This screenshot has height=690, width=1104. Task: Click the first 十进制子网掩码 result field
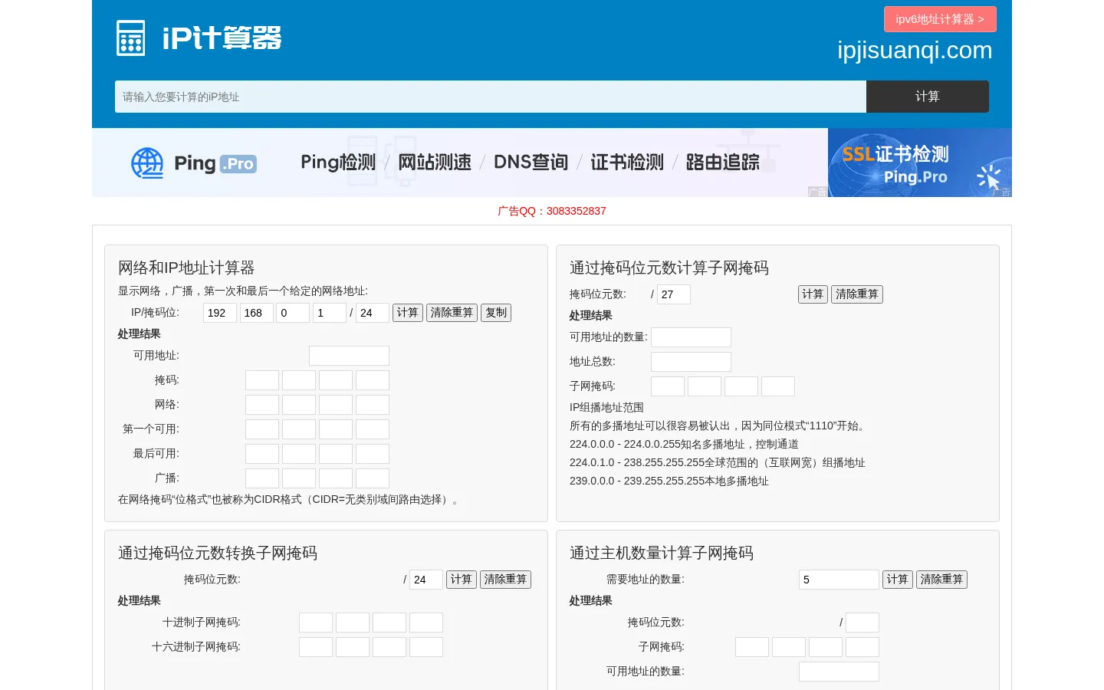[x=316, y=623]
